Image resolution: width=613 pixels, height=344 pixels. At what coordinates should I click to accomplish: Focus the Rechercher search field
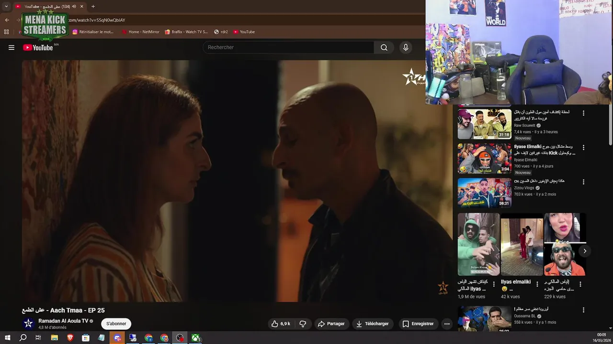[288, 47]
